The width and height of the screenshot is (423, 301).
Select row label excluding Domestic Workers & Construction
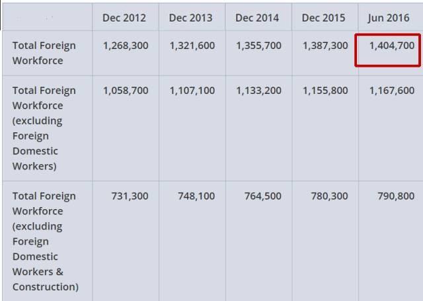(x=44, y=241)
